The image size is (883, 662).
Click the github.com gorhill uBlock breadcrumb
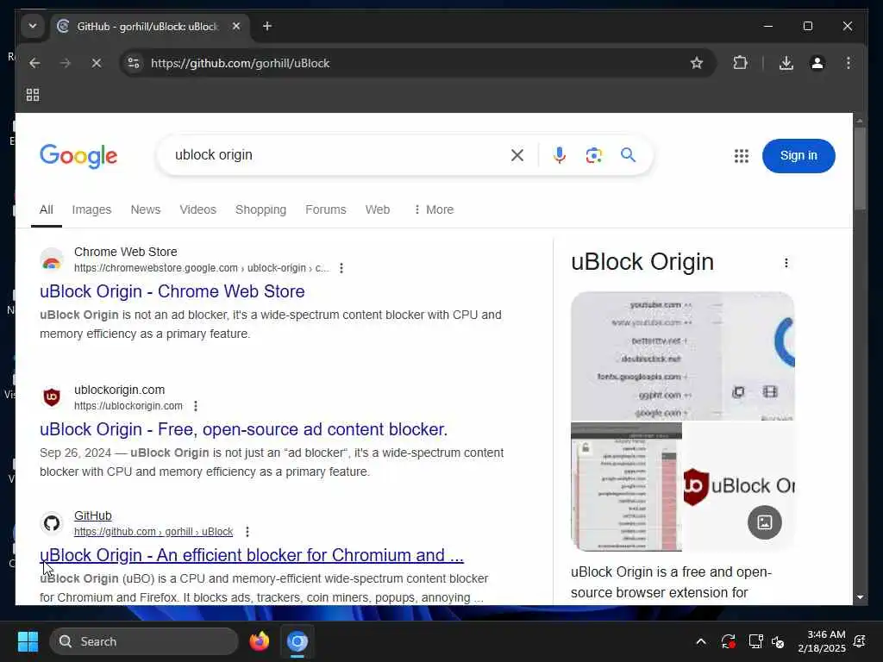153,531
